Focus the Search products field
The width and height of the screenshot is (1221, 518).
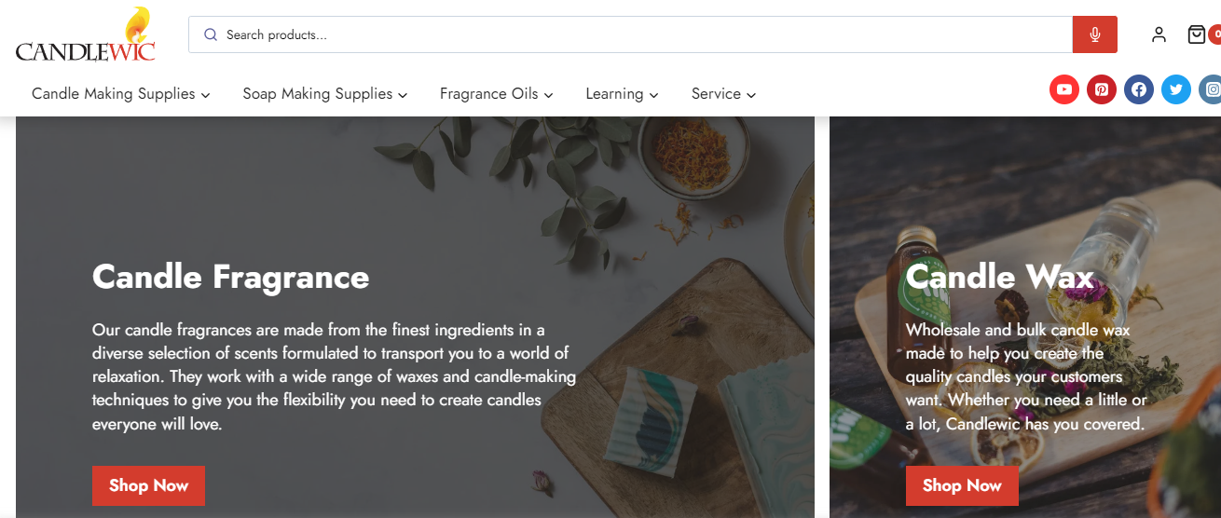click(643, 35)
